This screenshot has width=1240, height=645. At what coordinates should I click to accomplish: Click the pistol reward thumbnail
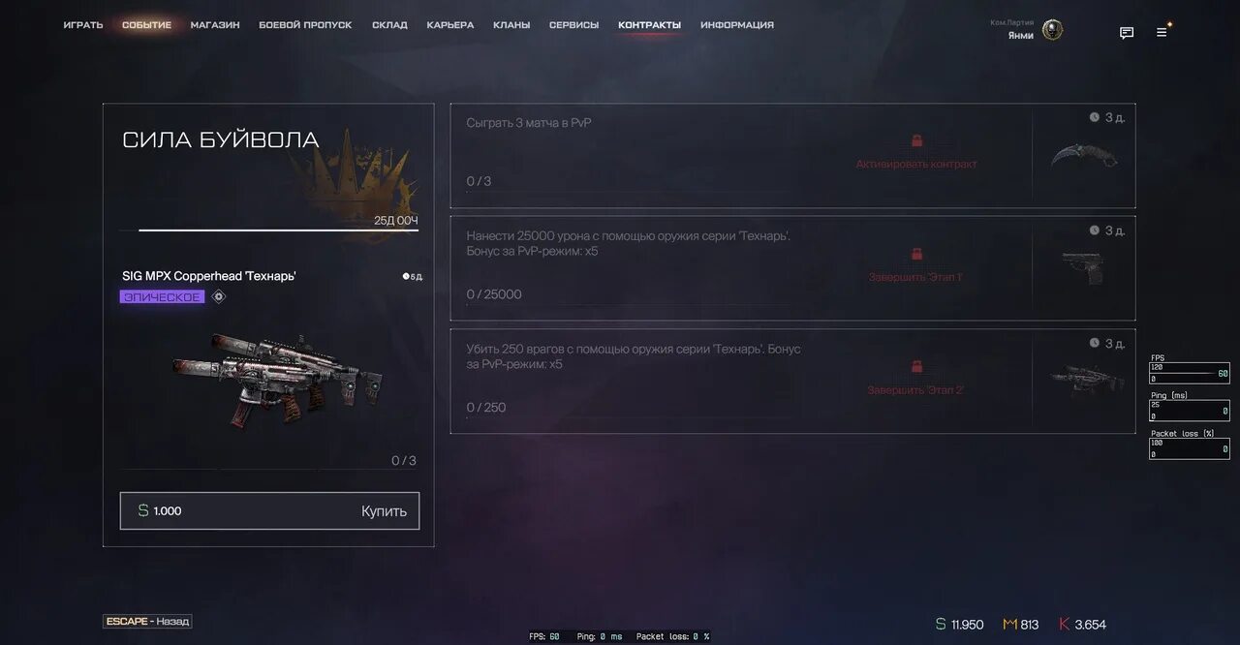(x=1082, y=268)
